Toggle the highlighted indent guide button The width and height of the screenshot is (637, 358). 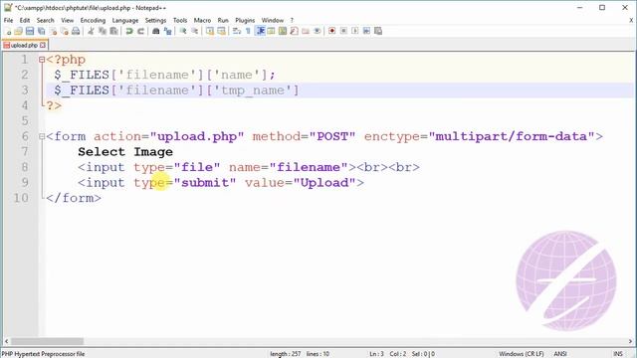pyautogui.click(x=260, y=31)
